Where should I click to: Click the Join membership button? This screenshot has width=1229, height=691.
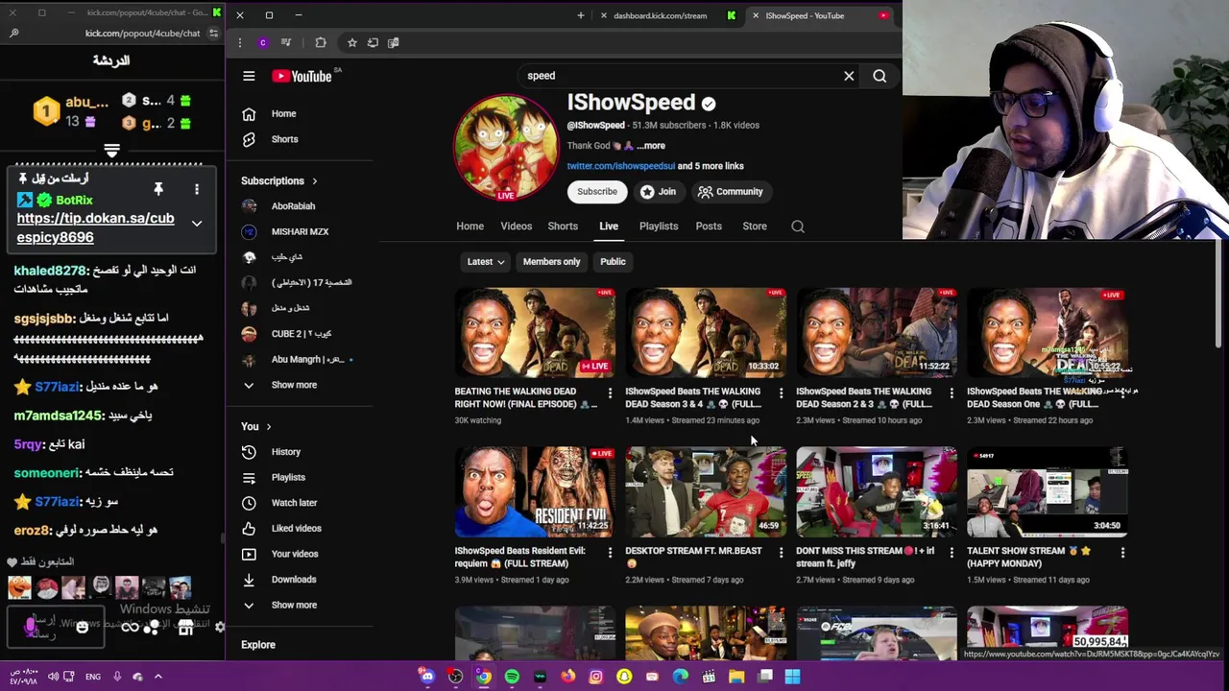pos(659,192)
